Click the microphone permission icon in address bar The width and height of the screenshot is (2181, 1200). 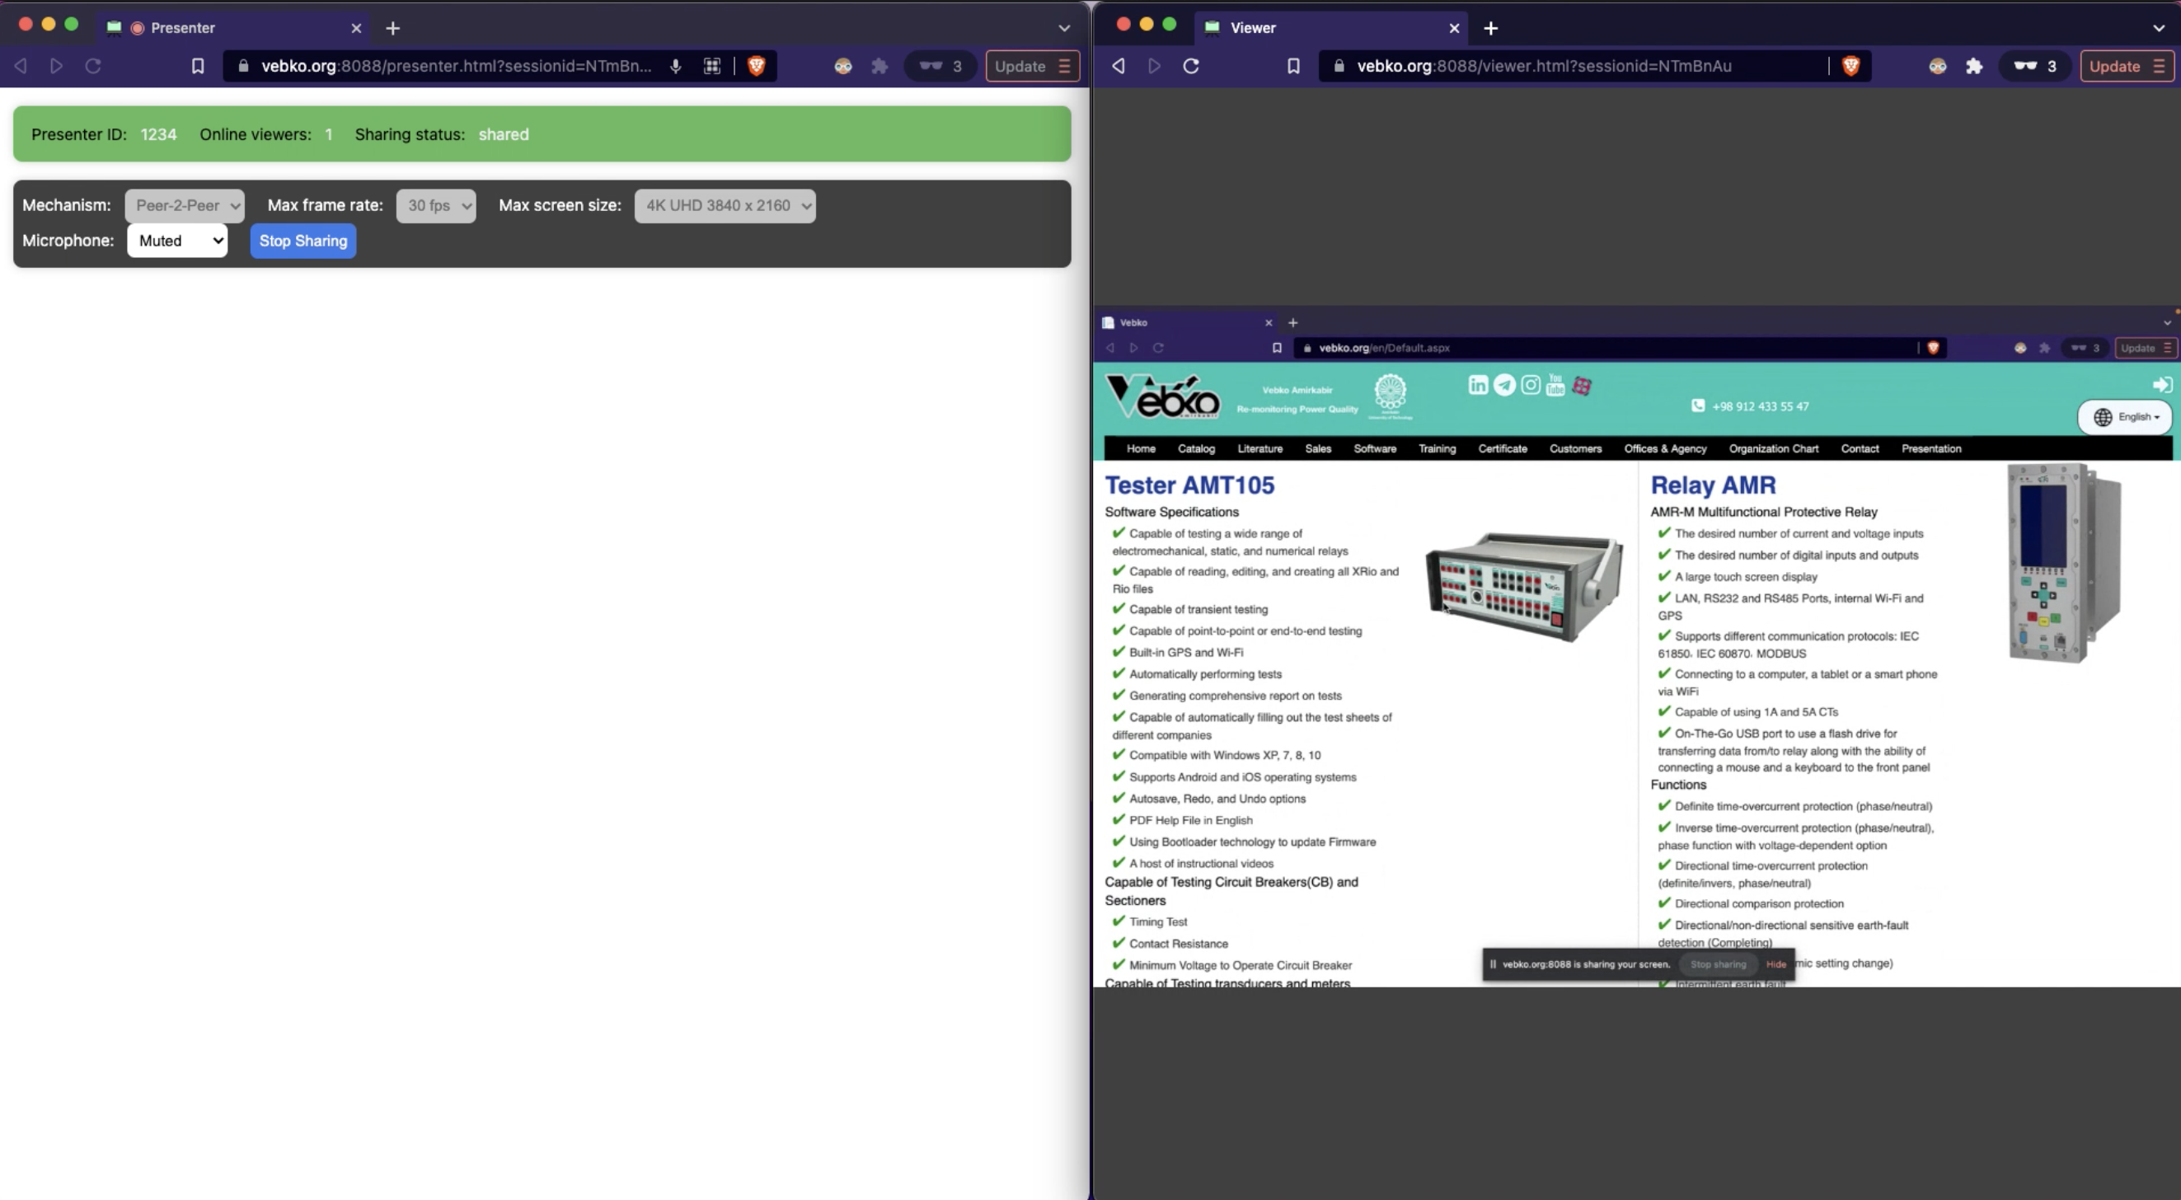(676, 66)
